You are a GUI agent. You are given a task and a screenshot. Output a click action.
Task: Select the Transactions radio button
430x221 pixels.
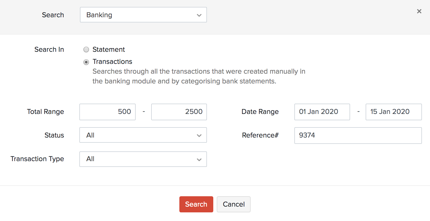coord(86,62)
